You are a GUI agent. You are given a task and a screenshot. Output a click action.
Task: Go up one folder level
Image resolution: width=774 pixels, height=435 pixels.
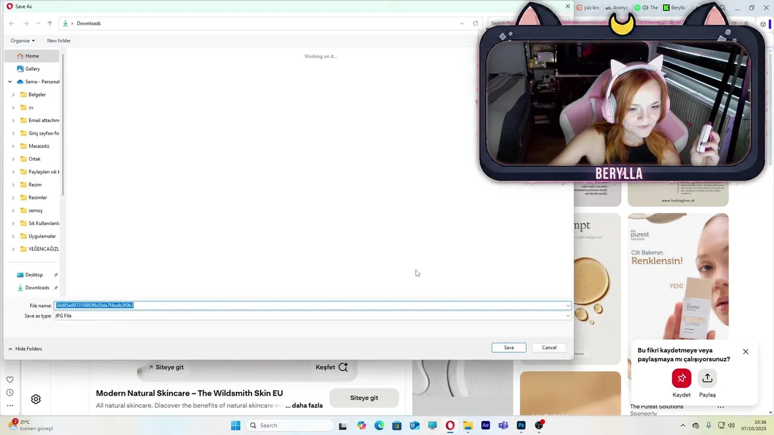pyautogui.click(x=50, y=24)
